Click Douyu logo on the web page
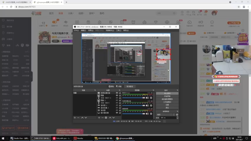251x141 pixels. coord(36,13)
